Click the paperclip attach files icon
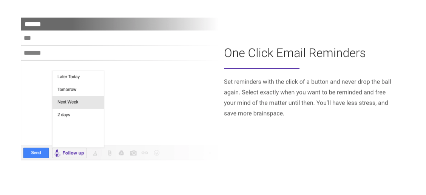The image size is (426, 195). [110, 153]
